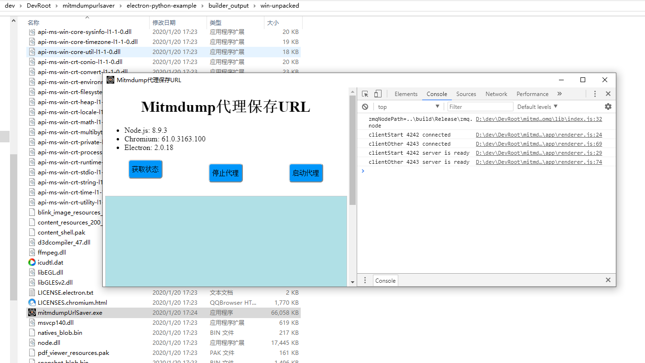645x363 pixels.
Task: Click the api-ms-win-core-sysinfo-l1-1-0.dll file icon
Action: pos(32,32)
